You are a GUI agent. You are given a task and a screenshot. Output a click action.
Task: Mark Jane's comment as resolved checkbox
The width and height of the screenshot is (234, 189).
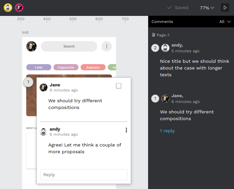118,86
